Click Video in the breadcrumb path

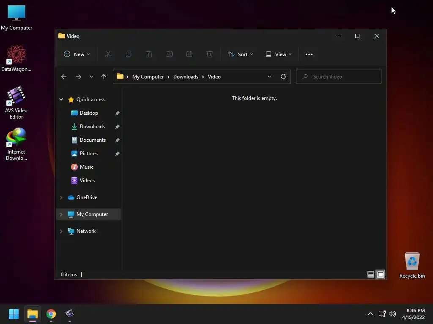tap(214, 77)
